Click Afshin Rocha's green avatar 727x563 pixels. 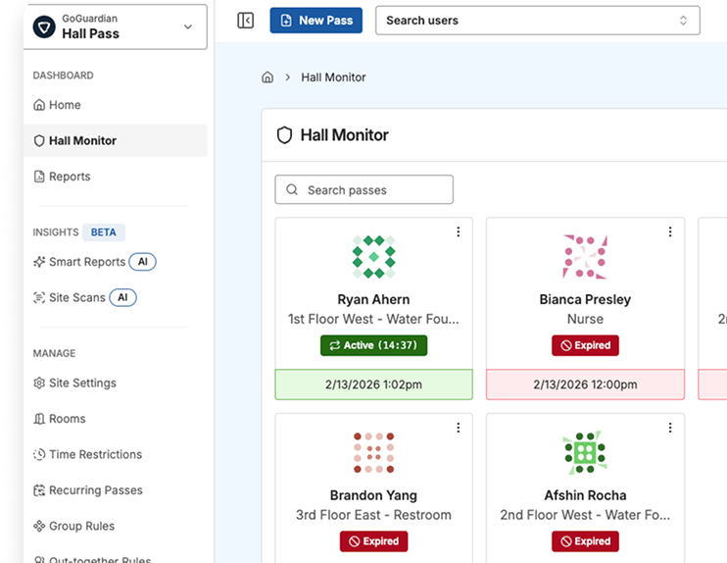(585, 452)
